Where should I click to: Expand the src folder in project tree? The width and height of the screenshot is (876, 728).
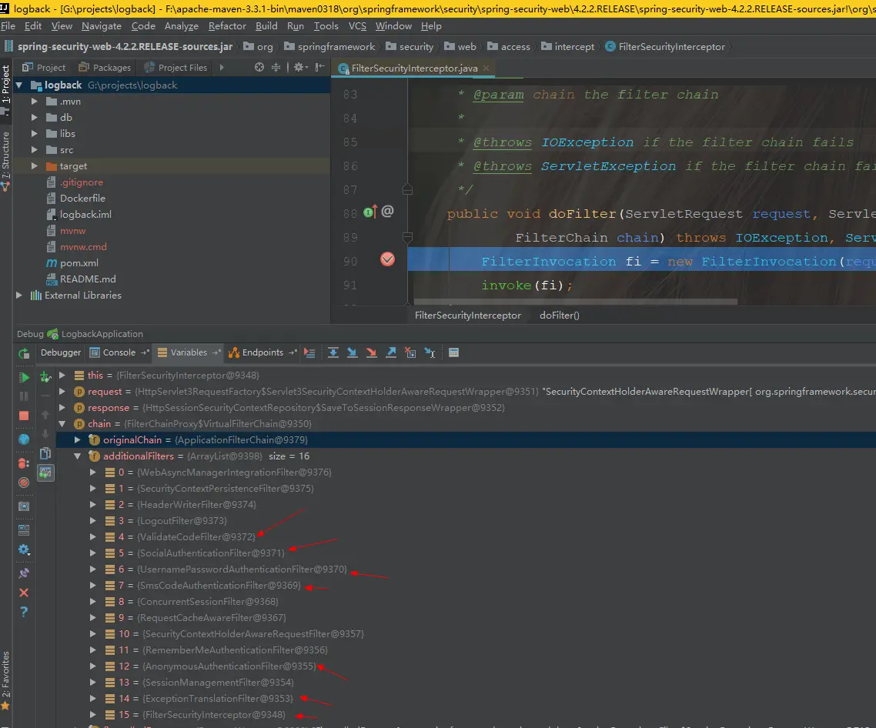35,150
